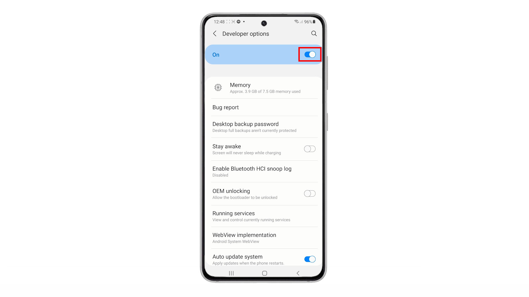The width and height of the screenshot is (529, 297).
Task: Open WebView implementation settings
Action: pyautogui.click(x=264, y=238)
